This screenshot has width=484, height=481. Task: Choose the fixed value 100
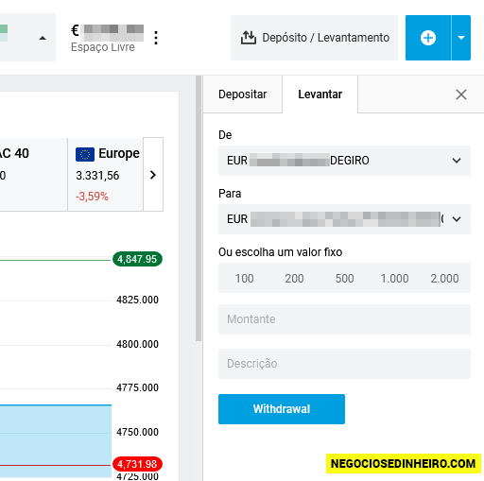244,278
